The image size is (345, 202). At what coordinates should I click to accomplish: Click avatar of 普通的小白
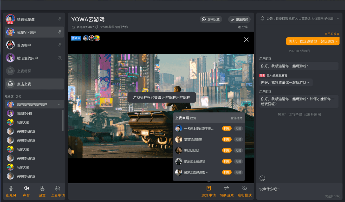[x=10, y=113]
